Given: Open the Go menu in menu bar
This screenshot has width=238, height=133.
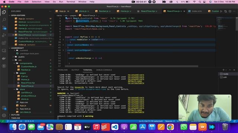Looking at the screenshot, I should [54, 2].
